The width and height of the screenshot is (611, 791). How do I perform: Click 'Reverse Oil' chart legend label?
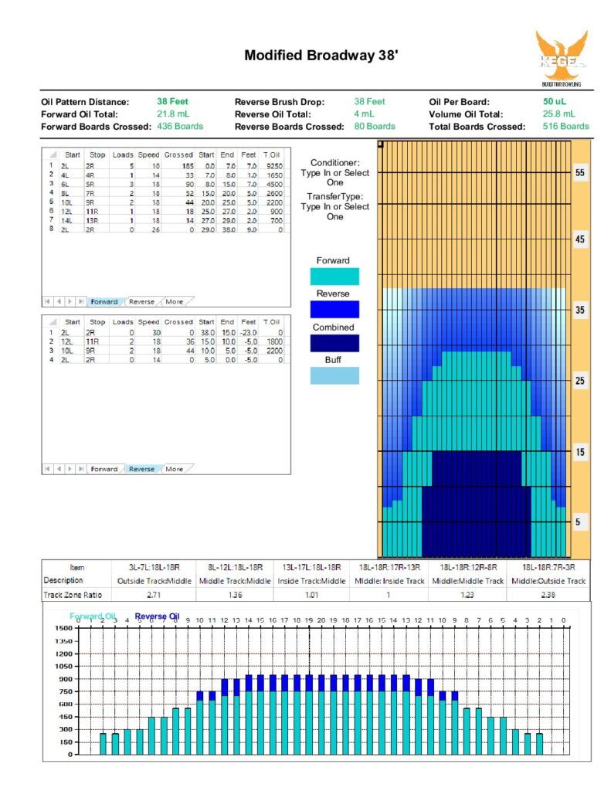click(157, 616)
